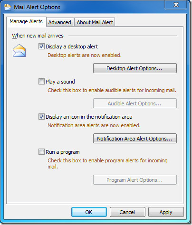Uncheck Display an icon in notification area

pos(41,117)
